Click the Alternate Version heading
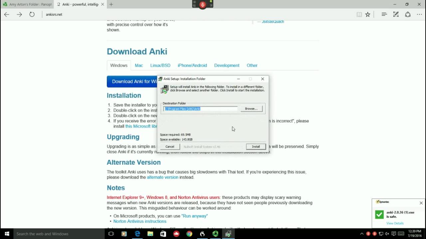 [133, 162]
